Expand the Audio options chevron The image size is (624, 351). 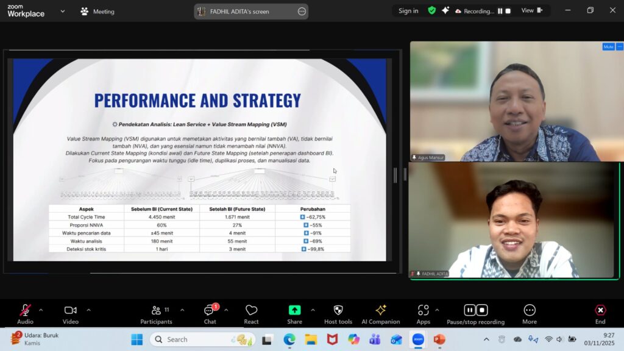tap(41, 310)
